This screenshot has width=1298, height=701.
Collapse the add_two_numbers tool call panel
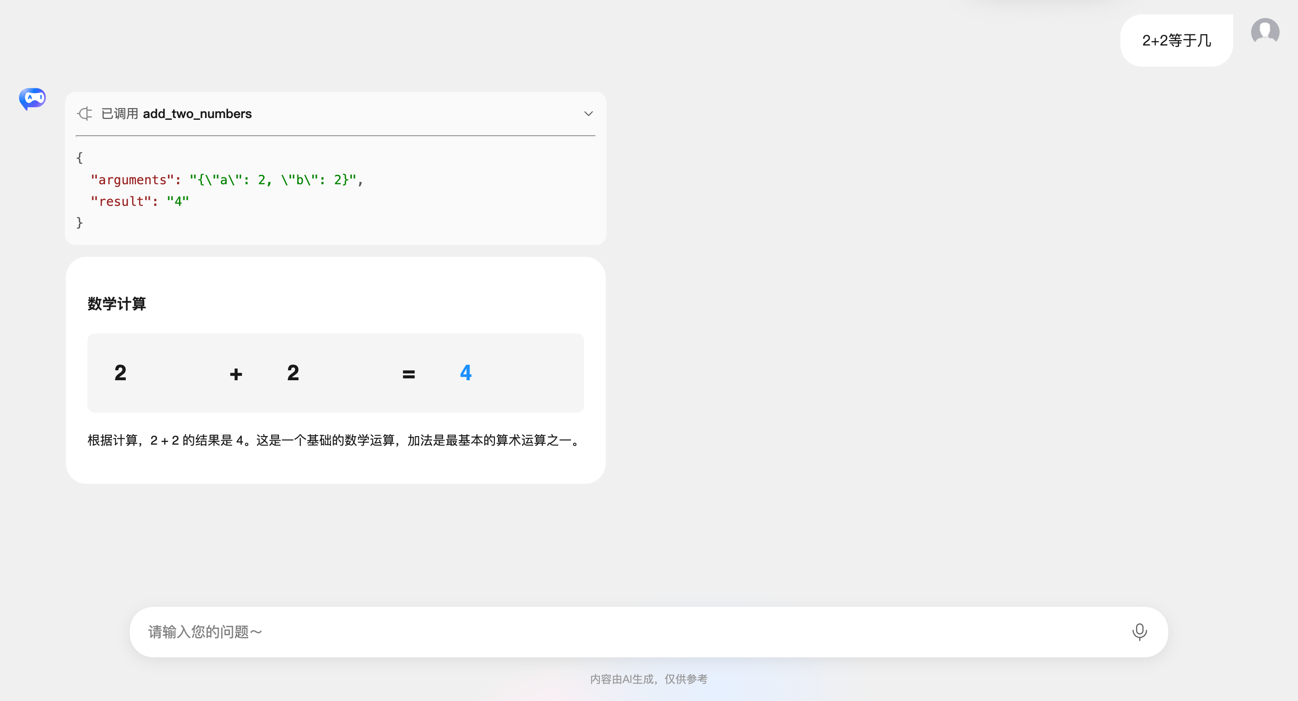pyautogui.click(x=588, y=114)
